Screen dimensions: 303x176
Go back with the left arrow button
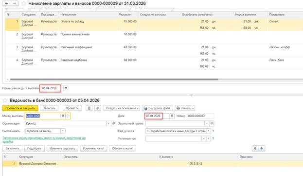tap(7, 3)
